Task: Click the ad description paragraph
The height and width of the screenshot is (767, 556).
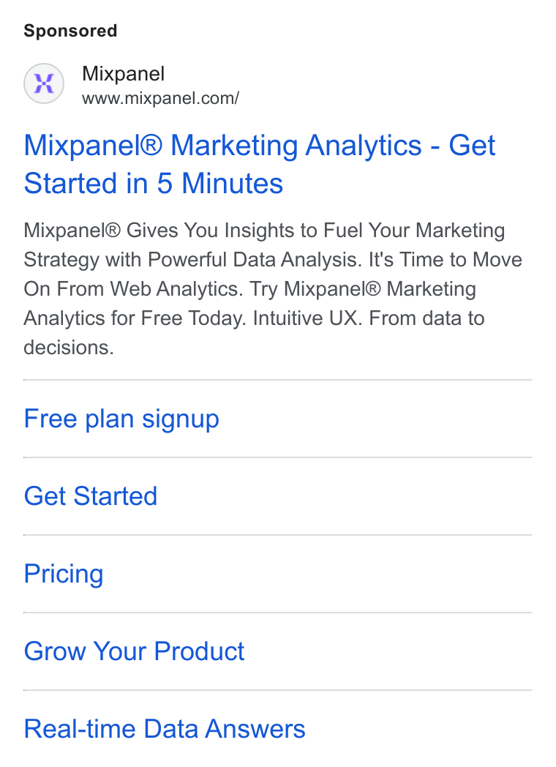Action: [x=273, y=289]
